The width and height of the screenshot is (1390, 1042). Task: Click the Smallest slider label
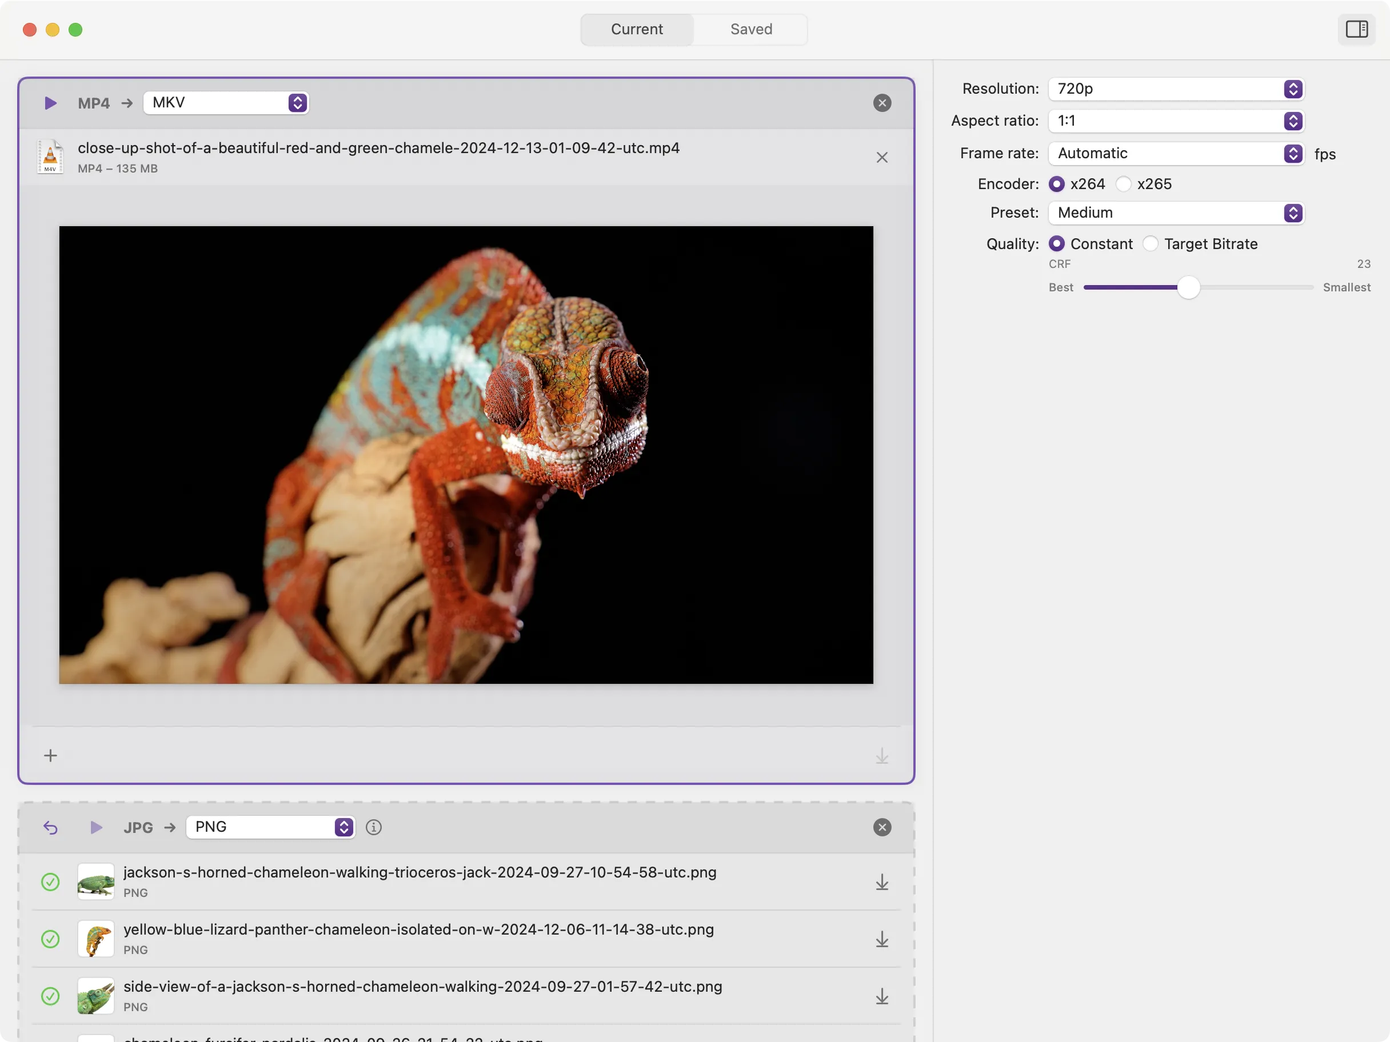(1346, 287)
